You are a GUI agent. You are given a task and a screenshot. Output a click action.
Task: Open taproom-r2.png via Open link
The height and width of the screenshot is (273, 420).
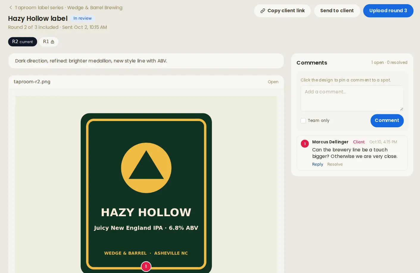(x=273, y=82)
